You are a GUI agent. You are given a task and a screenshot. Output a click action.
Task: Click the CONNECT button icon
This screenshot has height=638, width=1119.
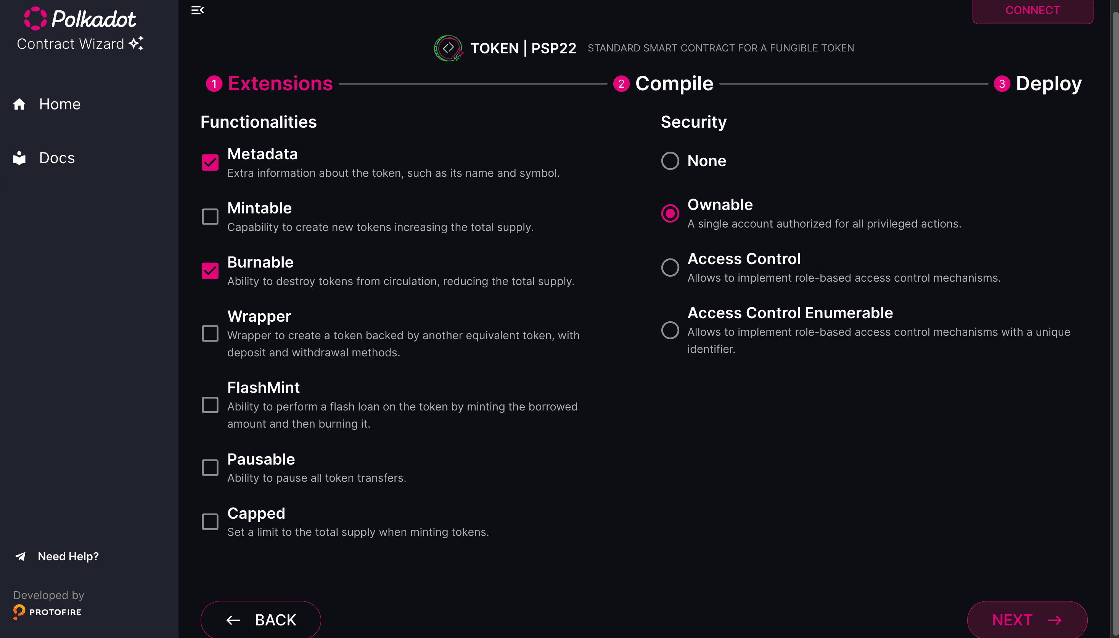click(x=1032, y=10)
